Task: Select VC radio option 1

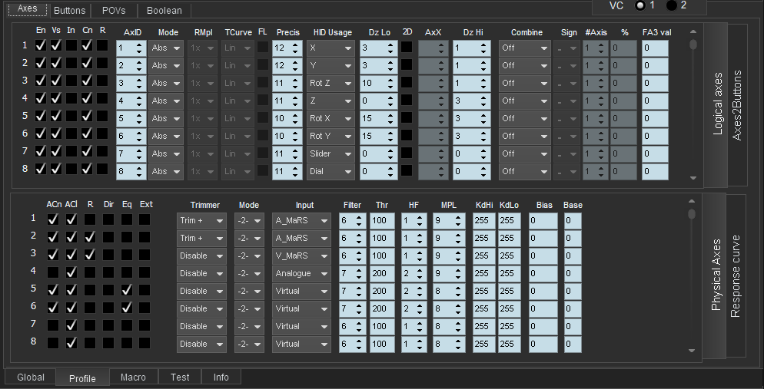Action: click(x=640, y=5)
